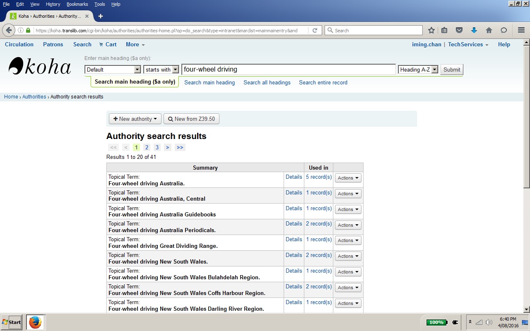The width and height of the screenshot is (530, 331).
Task: Launch Firefox from the taskbar
Action: pyautogui.click(x=35, y=322)
